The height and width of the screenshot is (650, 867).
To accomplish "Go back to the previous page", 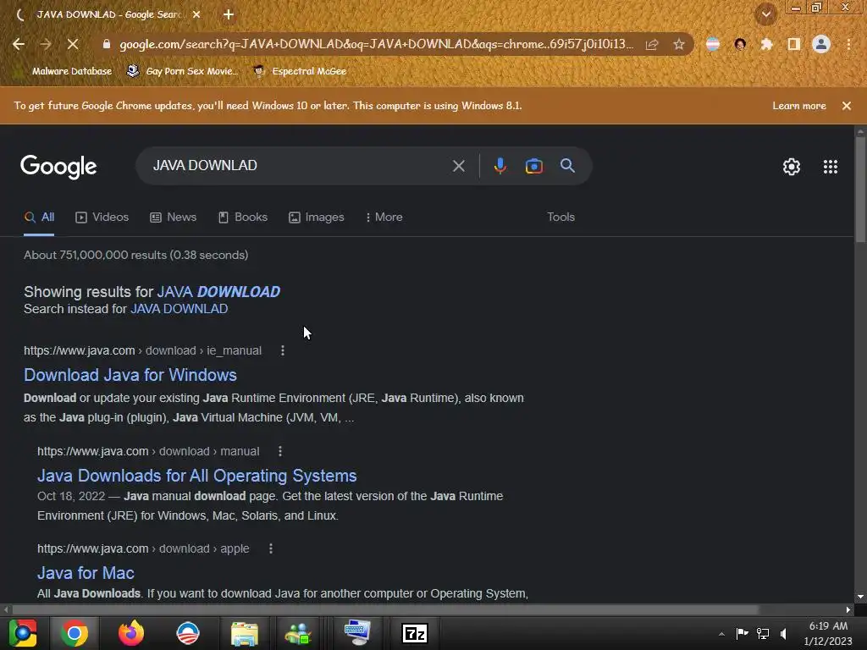I will pos(19,44).
